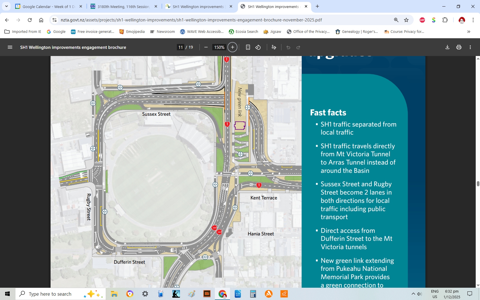Download the PDF brochure
This screenshot has width=480, height=300.
tap(447, 47)
